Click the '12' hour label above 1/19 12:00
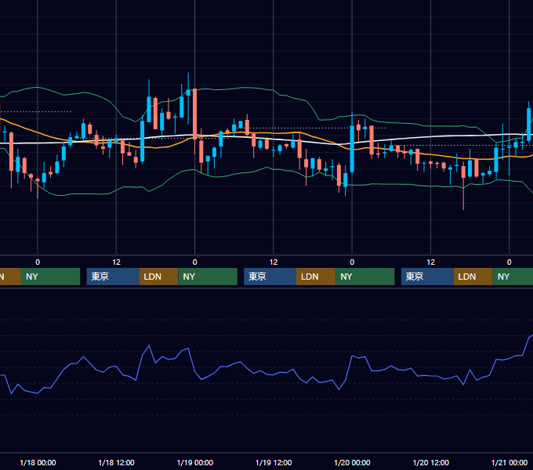533x470 pixels. pos(274,262)
